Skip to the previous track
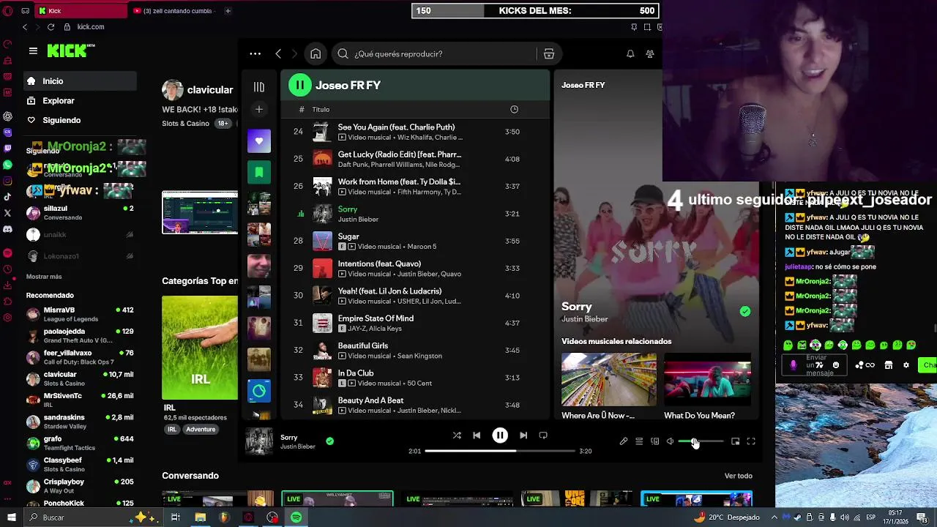937x527 pixels. click(x=477, y=436)
